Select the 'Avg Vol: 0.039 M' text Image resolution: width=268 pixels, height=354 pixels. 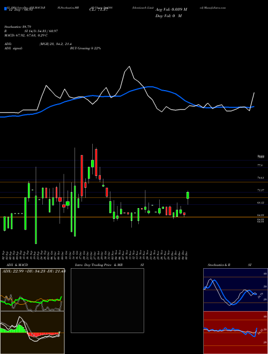click(x=171, y=10)
